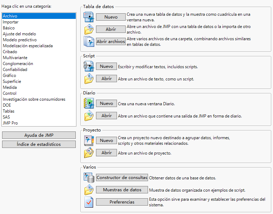Click Abrir in the Diario section

coord(106,115)
